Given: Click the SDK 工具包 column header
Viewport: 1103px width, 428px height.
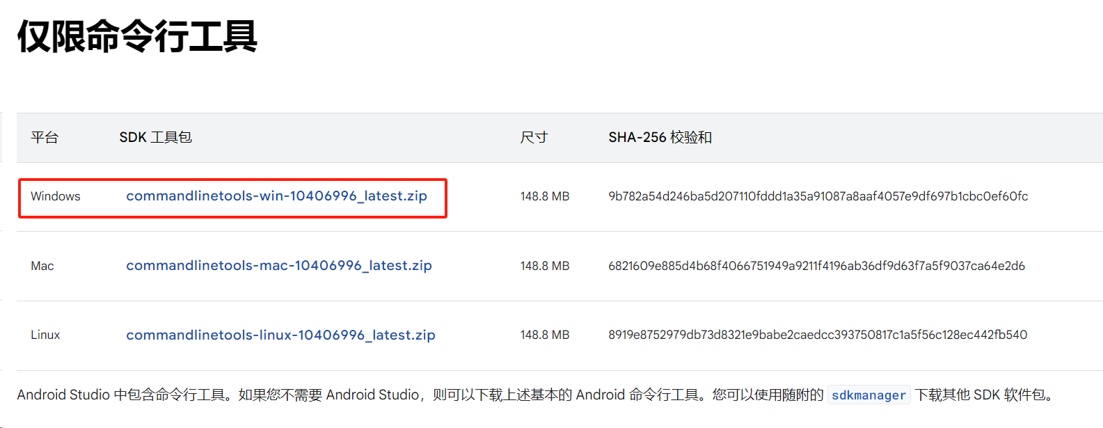Looking at the screenshot, I should click(155, 138).
